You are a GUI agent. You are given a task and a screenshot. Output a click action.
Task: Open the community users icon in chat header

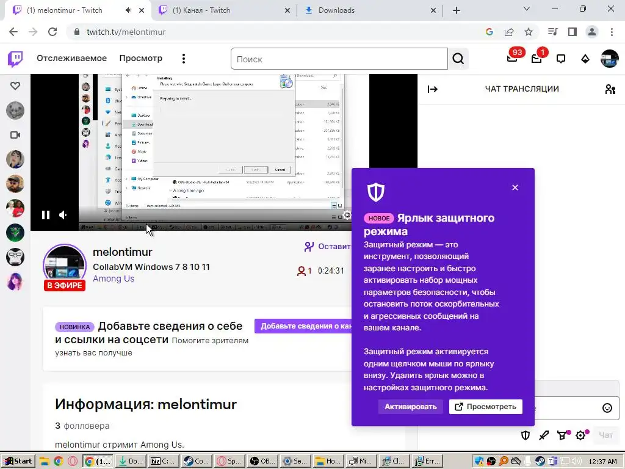(x=610, y=89)
